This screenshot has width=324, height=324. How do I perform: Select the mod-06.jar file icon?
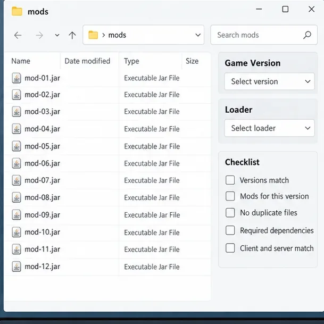[x=16, y=163]
